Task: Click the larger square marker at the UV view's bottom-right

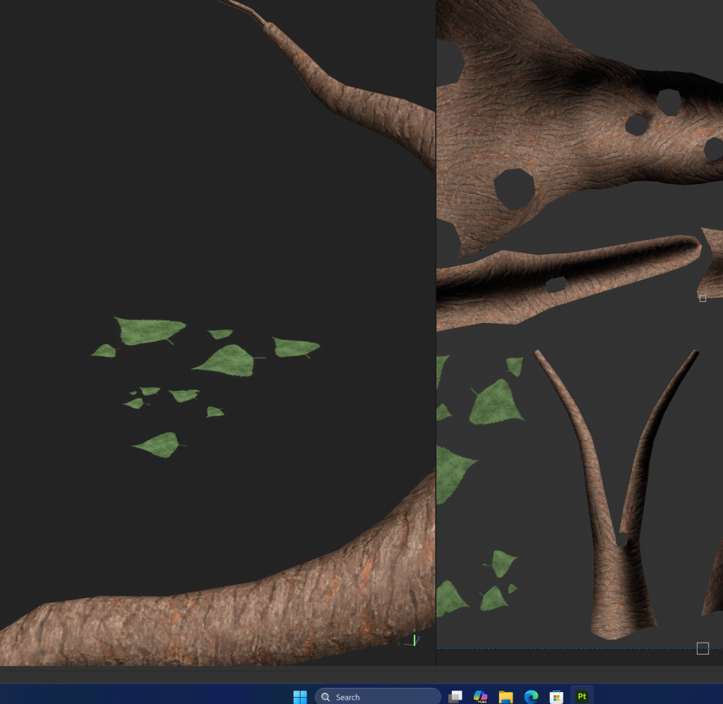Action: [x=703, y=648]
